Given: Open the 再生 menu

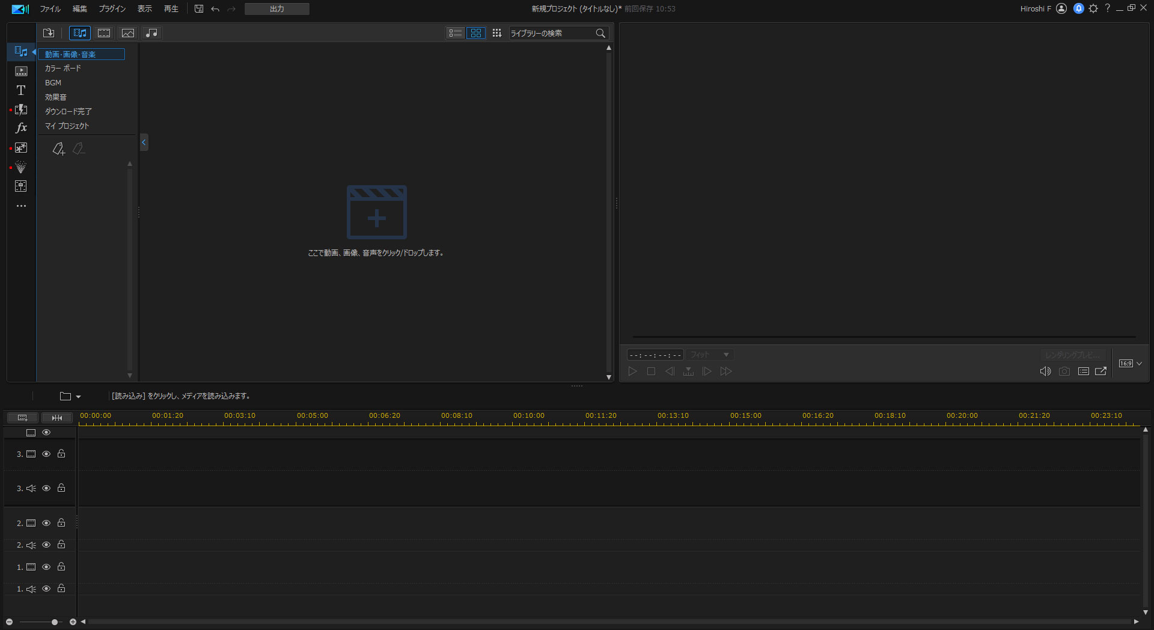Looking at the screenshot, I should [171, 9].
